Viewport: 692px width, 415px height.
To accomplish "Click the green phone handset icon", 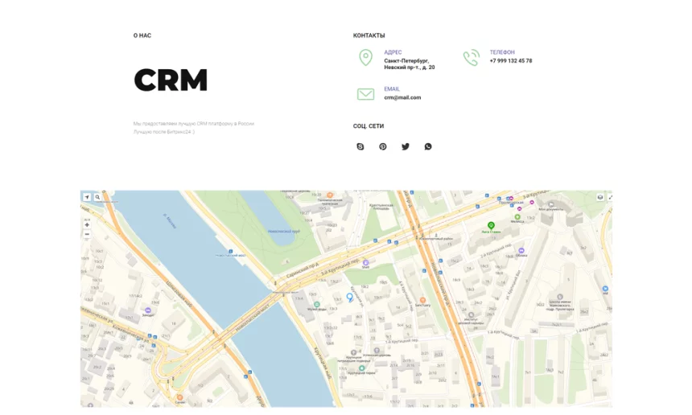I will coord(471,58).
